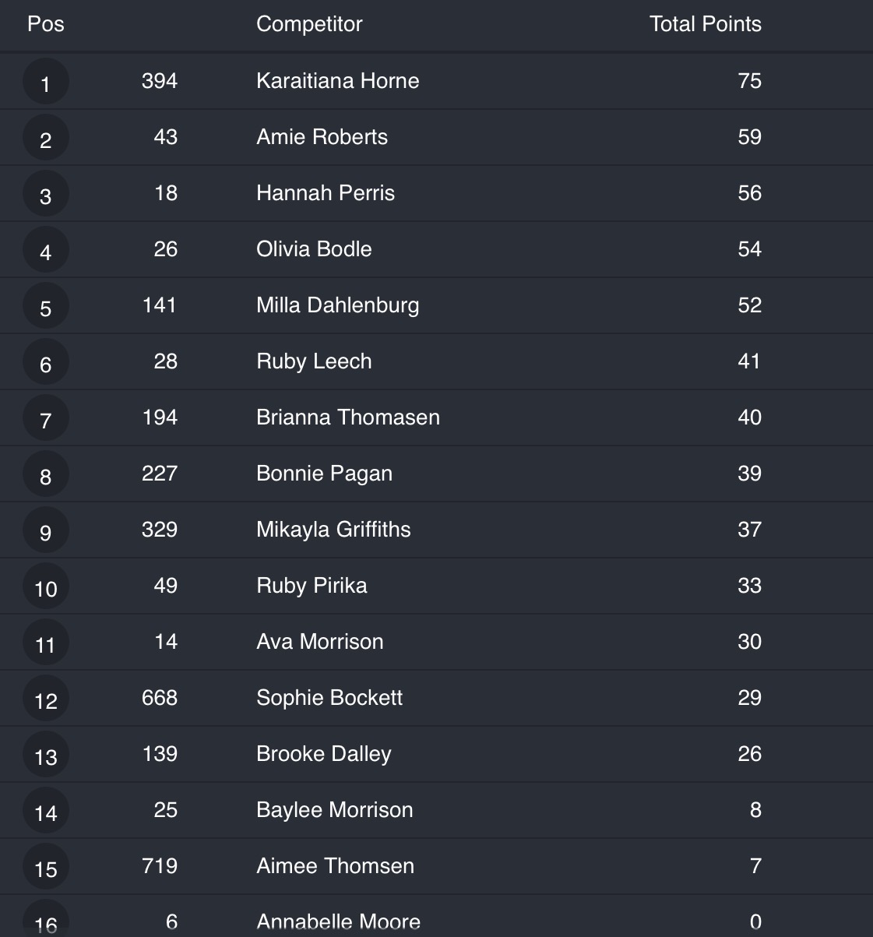The width and height of the screenshot is (873, 937).
Task: Select Aimee Thomsen's total points 7
Action: coord(755,866)
